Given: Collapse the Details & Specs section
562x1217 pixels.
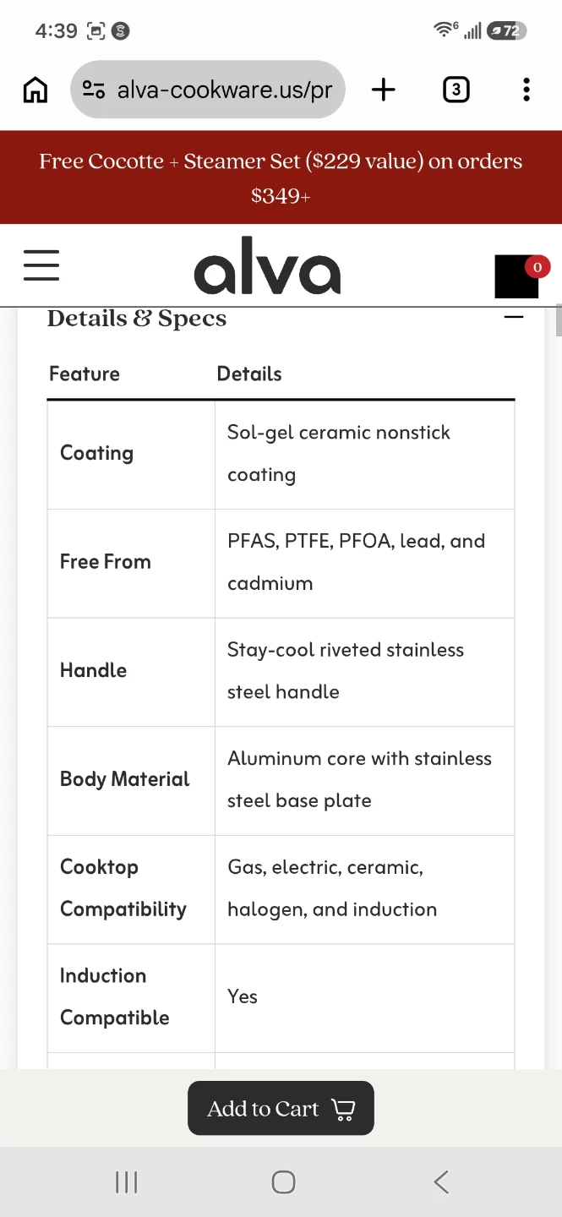Looking at the screenshot, I should tap(514, 317).
